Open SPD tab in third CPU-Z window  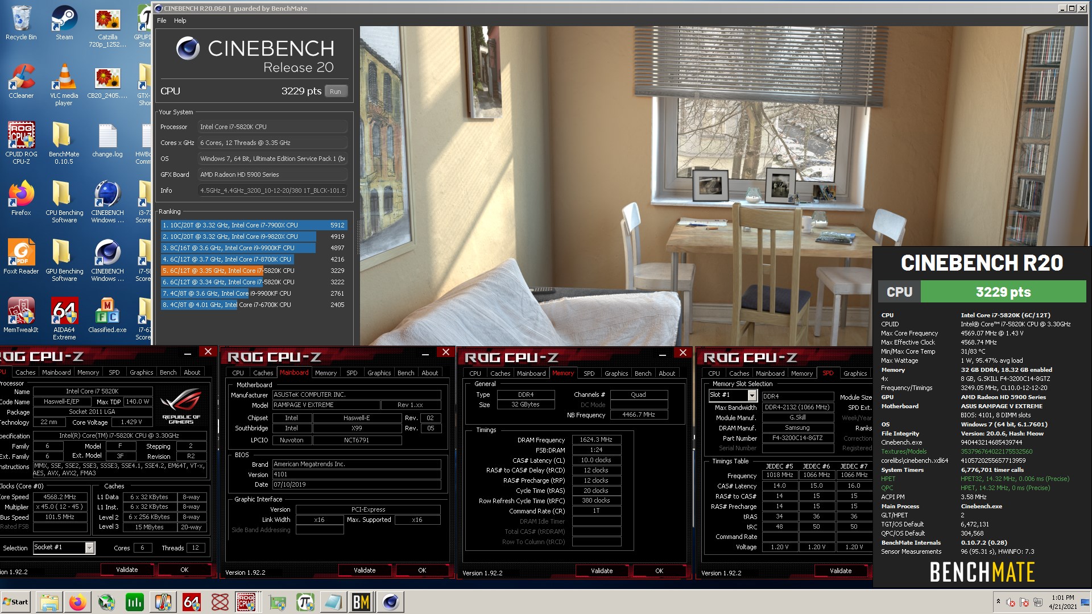coord(589,374)
